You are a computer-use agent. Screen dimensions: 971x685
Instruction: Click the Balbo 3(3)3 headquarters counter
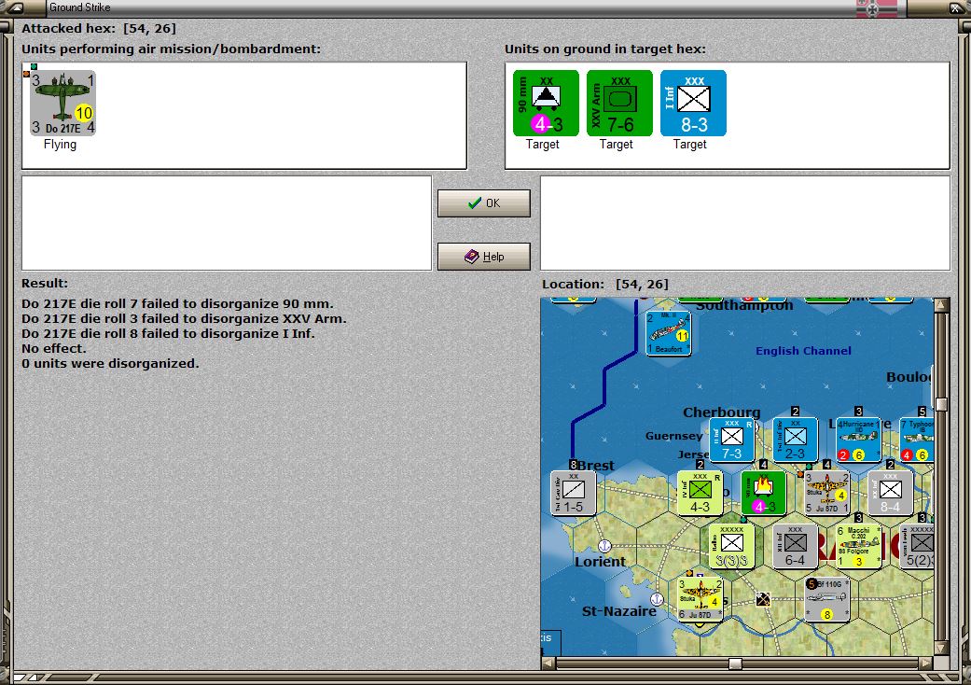[731, 546]
